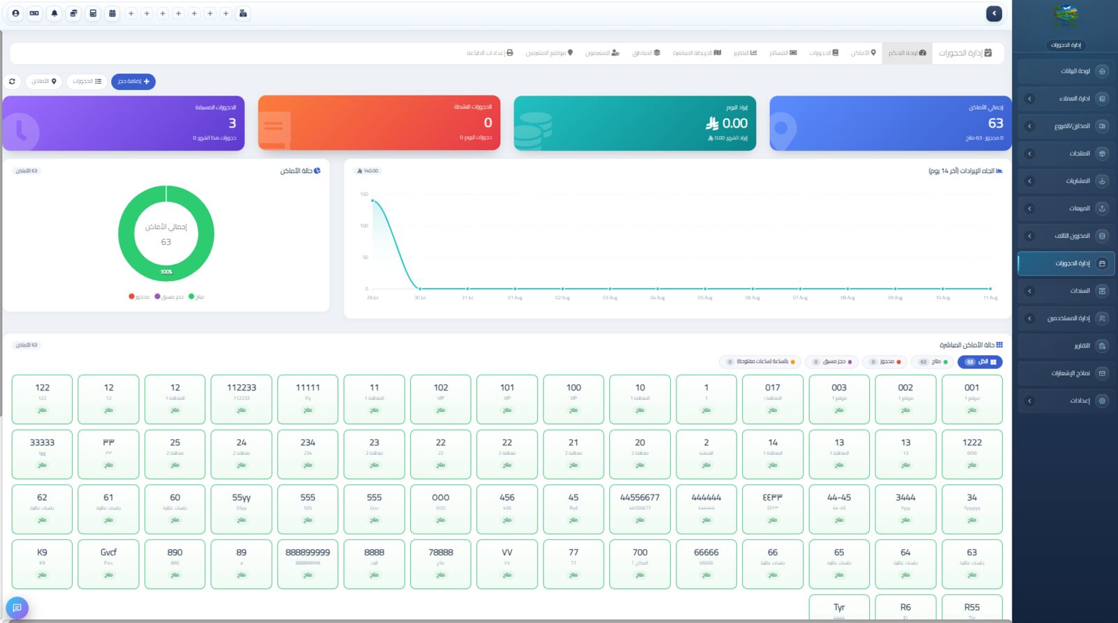
Task: Click the stacked coins icon in toolbar
Action: pyautogui.click(x=73, y=13)
